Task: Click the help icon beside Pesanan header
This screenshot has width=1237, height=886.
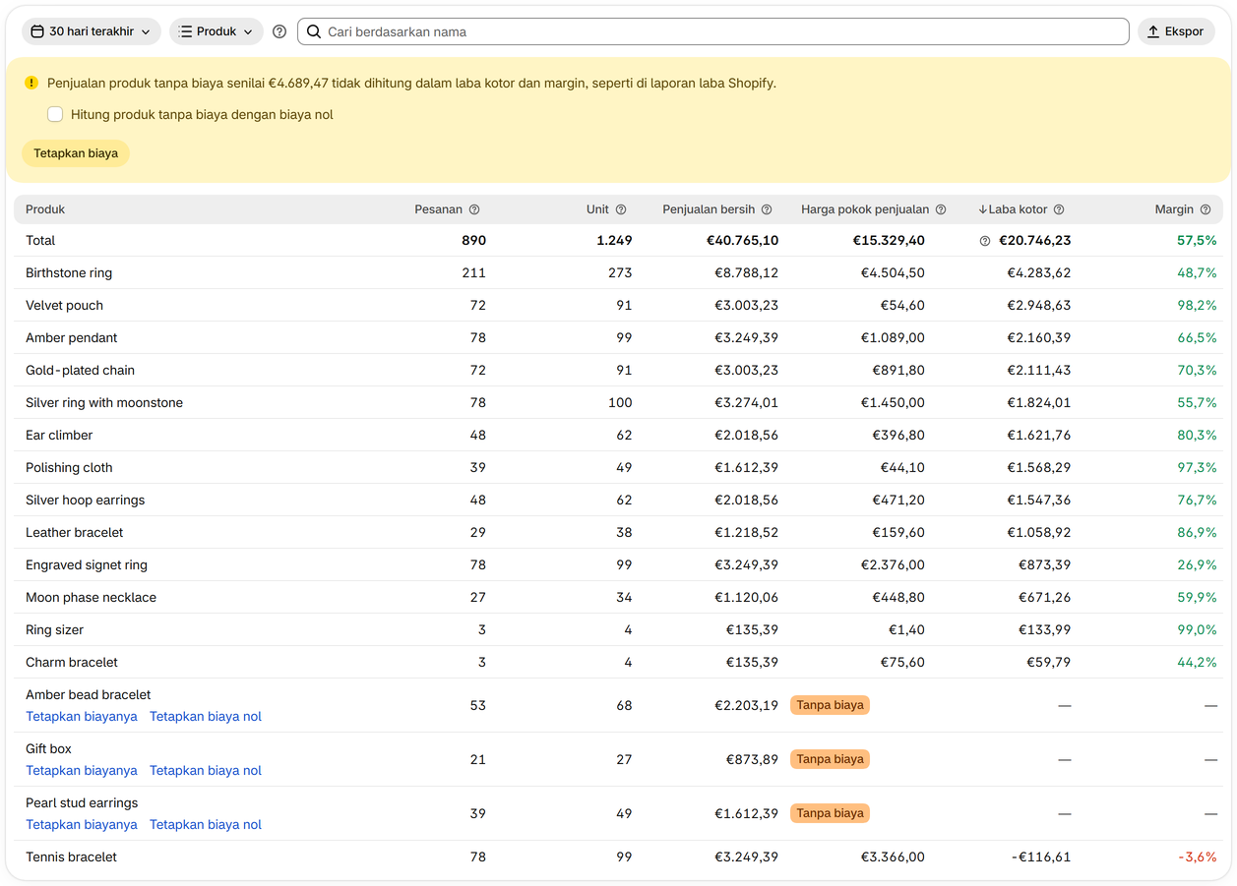Action: (474, 209)
